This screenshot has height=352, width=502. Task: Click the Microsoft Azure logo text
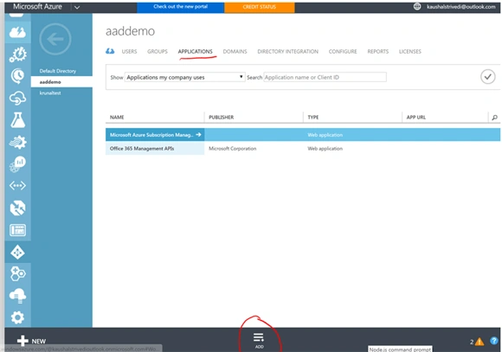37,7
